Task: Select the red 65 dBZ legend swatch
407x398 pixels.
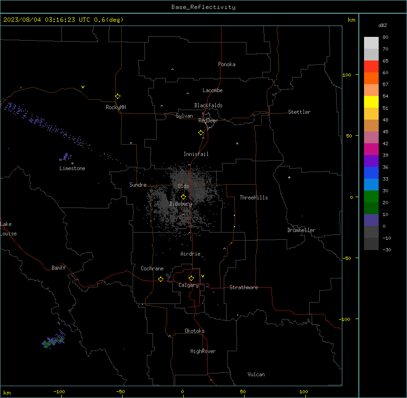Action: [371, 66]
